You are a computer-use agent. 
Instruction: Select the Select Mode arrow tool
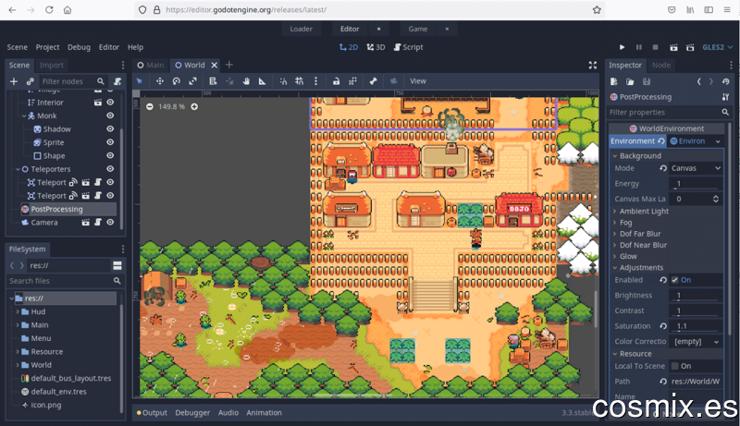click(x=140, y=81)
